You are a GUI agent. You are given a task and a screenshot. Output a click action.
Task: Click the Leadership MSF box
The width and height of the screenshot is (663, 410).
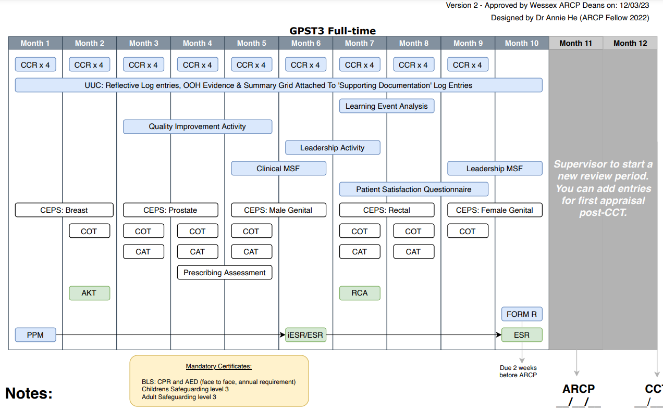(494, 169)
